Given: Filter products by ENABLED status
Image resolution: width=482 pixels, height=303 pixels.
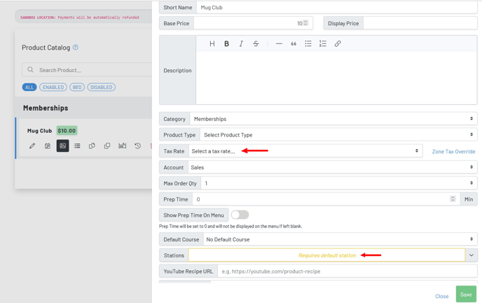Looking at the screenshot, I should [53, 87].
